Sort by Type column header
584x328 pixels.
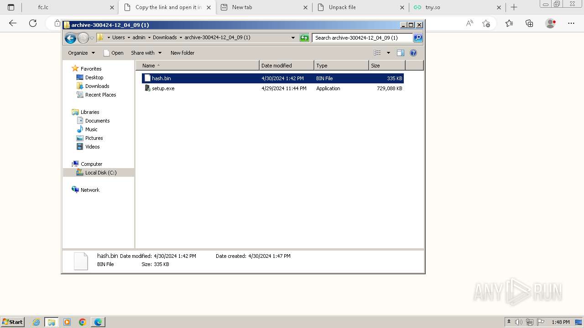pyautogui.click(x=341, y=66)
